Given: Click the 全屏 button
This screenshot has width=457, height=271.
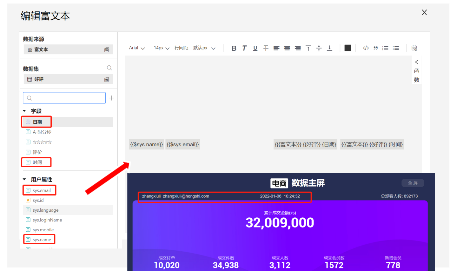Looking at the screenshot, I should pos(413,183).
